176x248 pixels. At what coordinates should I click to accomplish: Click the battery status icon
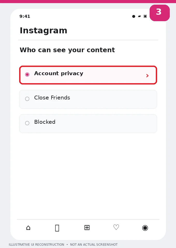point(145,16)
